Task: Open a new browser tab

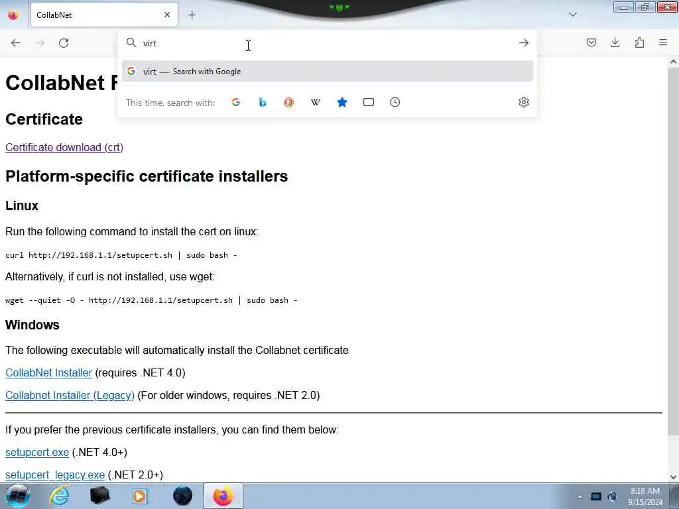Action: 192,15
